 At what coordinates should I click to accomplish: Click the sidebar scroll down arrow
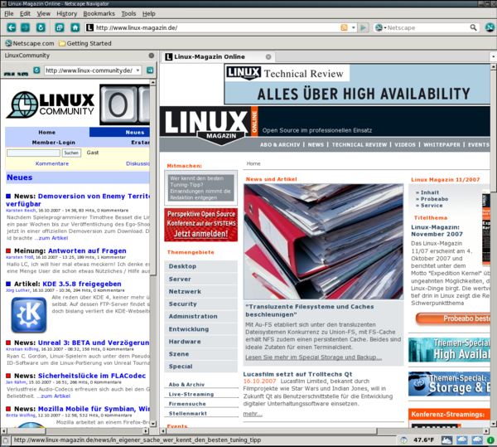153,424
